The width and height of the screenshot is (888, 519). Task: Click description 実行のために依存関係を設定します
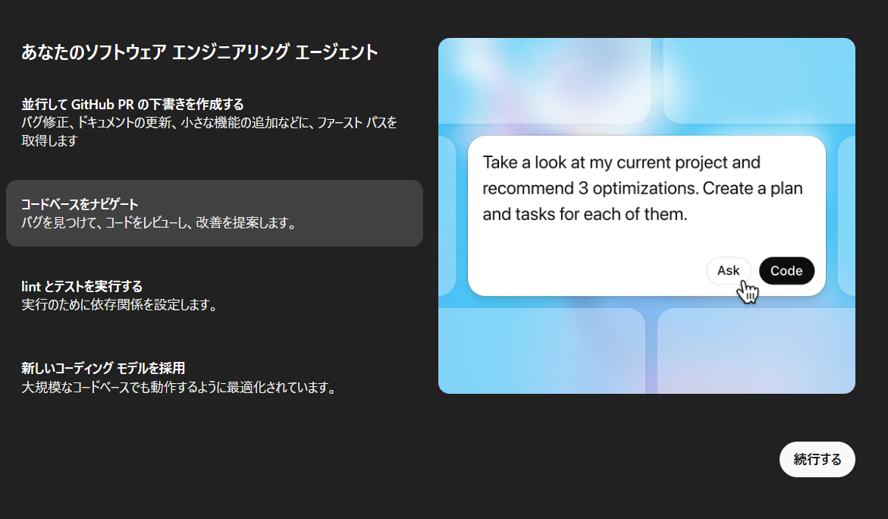coord(121,305)
